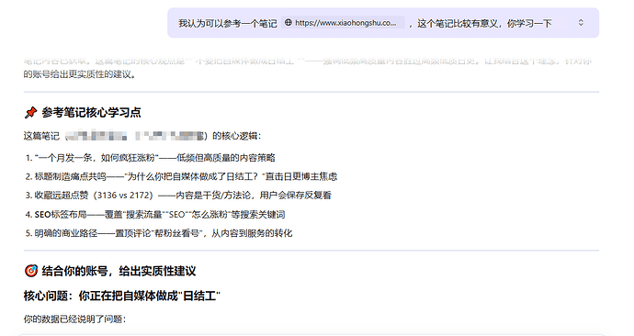Open the xiaohongshu.co... link chip
The image size is (634, 336).
coord(343,23)
